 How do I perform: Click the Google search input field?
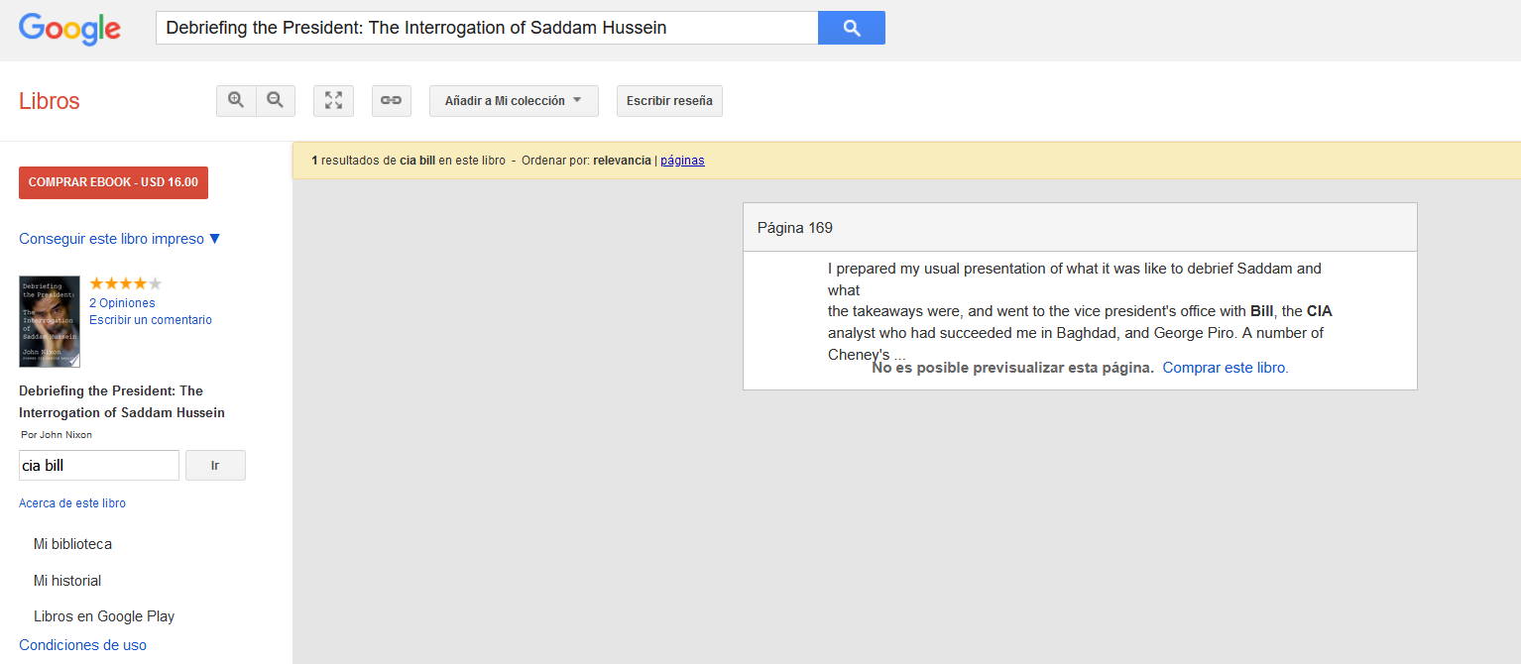487,28
